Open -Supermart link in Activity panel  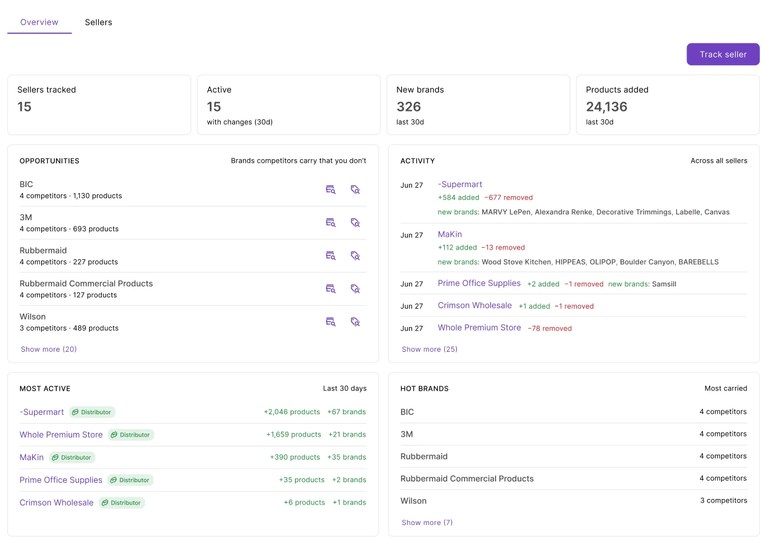click(460, 184)
